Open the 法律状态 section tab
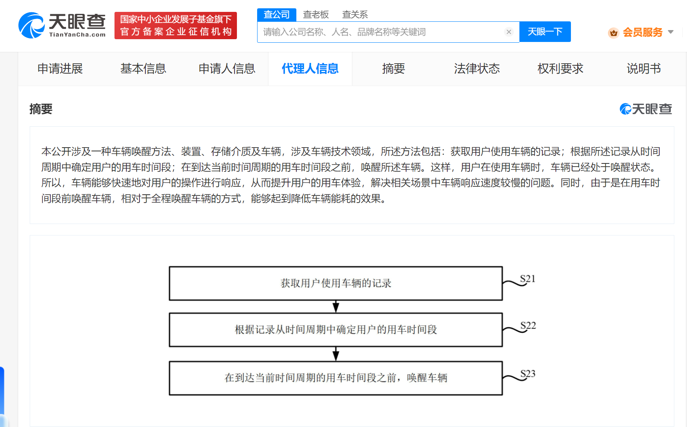This screenshot has width=687, height=427. 477,69
